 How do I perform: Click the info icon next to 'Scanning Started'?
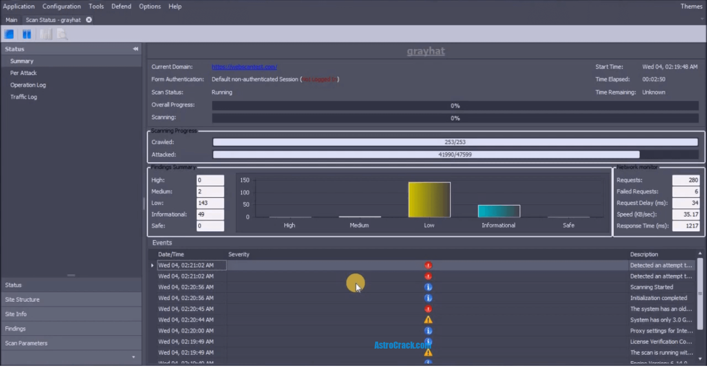tap(429, 287)
